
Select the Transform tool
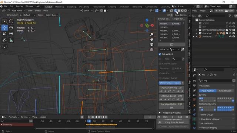11,34
